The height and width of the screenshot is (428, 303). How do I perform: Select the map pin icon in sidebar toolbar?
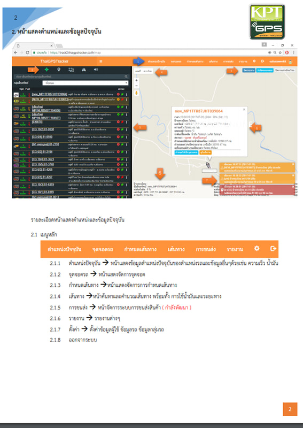pyautogui.click(x=59, y=70)
